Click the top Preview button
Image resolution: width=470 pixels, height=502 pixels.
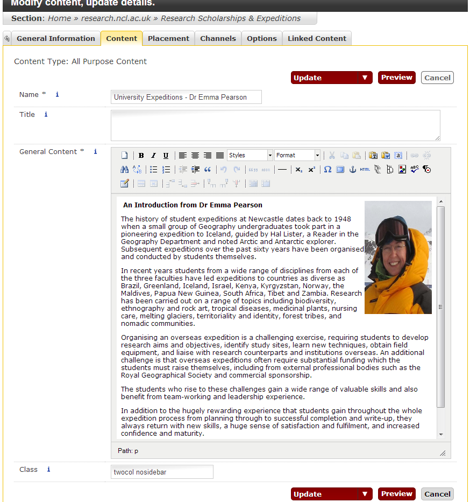click(x=396, y=78)
